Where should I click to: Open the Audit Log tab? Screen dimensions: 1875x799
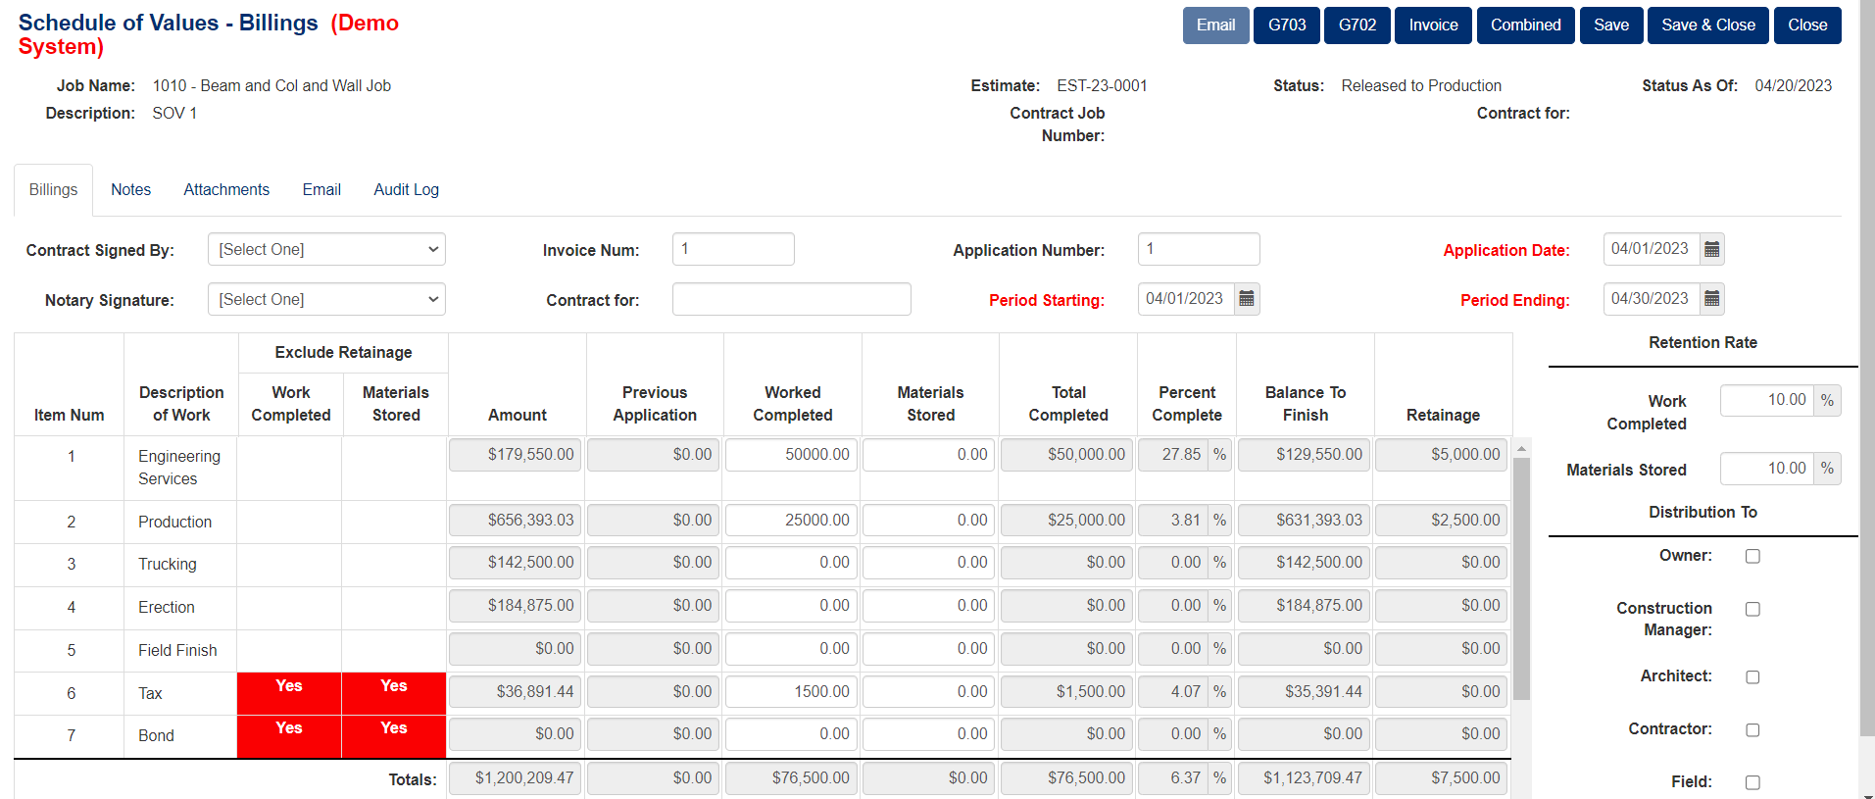pos(406,189)
